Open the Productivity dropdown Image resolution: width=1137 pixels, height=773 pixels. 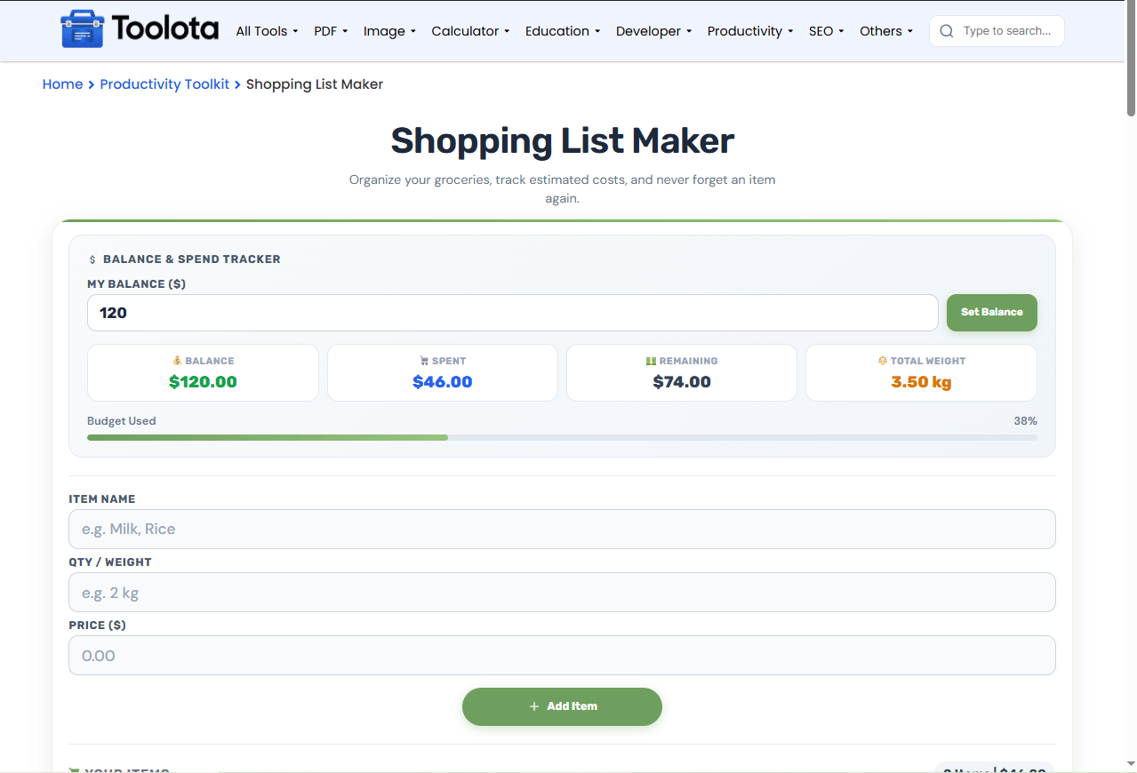pyautogui.click(x=750, y=31)
